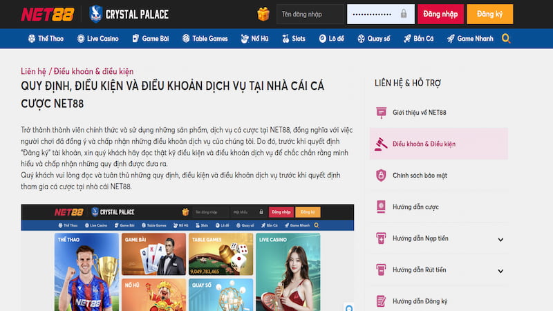
Task: Open the gift box promotions icon
Action: pyautogui.click(x=263, y=14)
